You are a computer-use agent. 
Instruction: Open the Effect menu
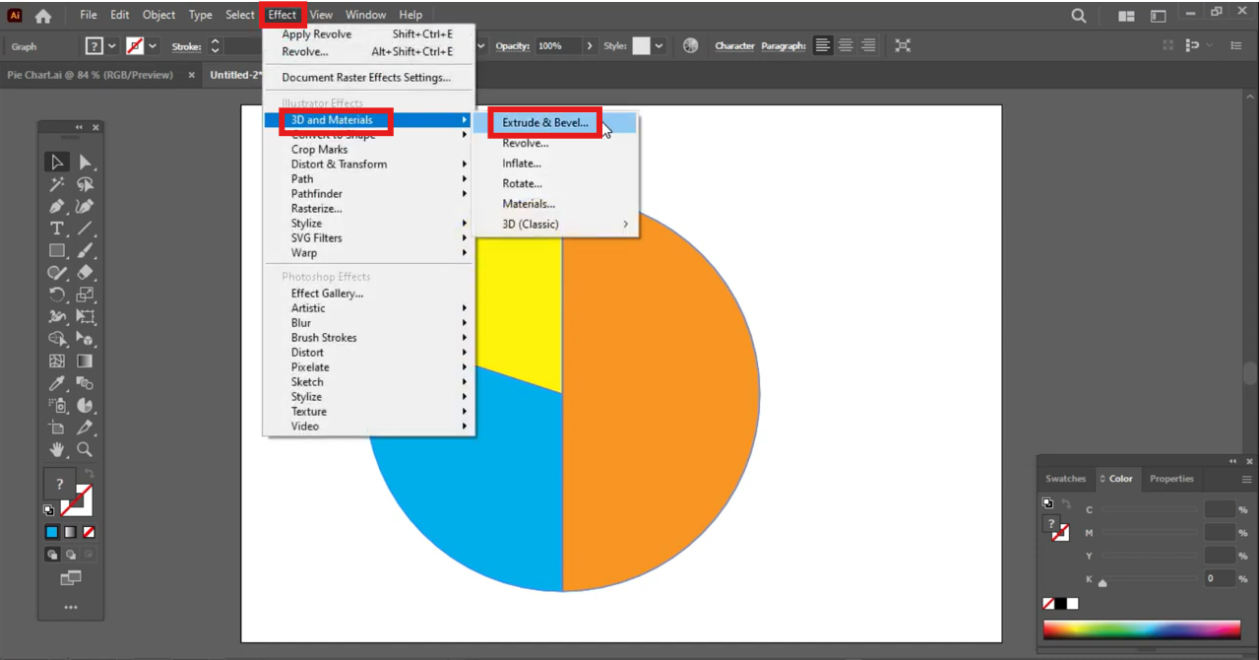coord(283,15)
